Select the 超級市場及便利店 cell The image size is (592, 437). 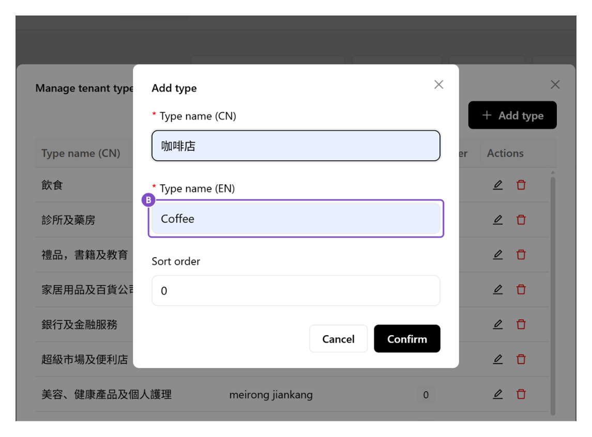pos(85,360)
